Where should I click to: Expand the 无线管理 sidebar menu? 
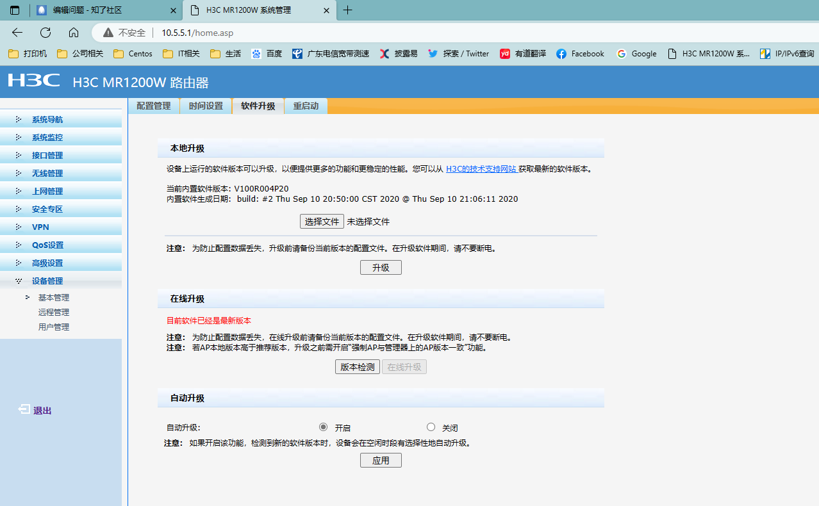(47, 174)
